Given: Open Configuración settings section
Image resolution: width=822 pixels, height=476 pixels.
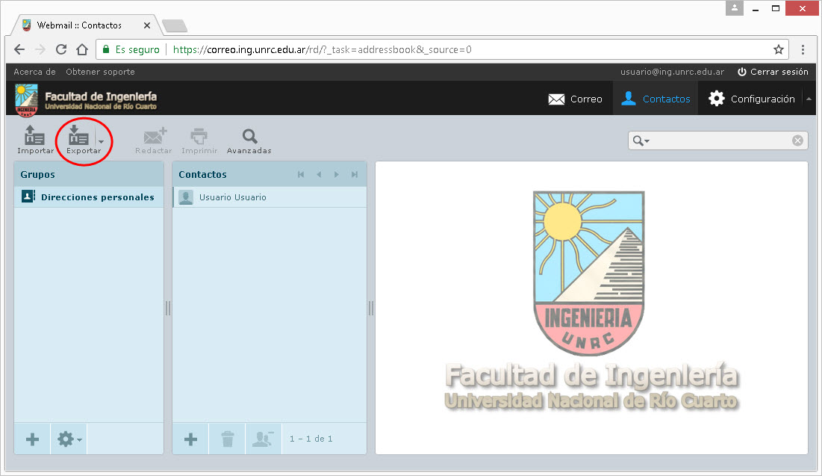Looking at the screenshot, I should point(751,99).
